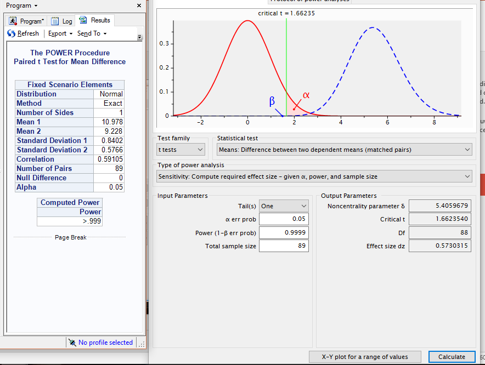This screenshot has height=365, width=485.
Task: Change the Tail(s) dropdown selection
Action: [x=284, y=206]
